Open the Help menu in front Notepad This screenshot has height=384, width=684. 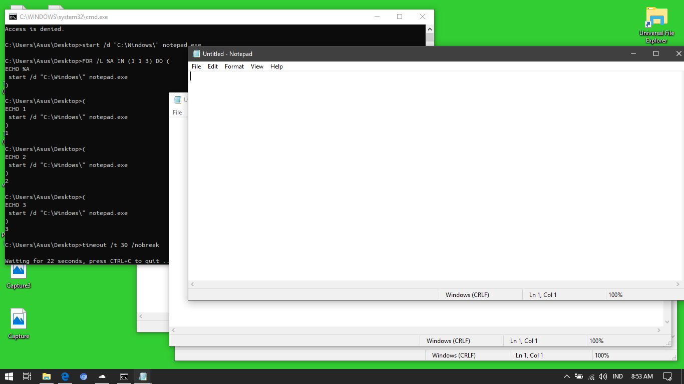pos(276,66)
